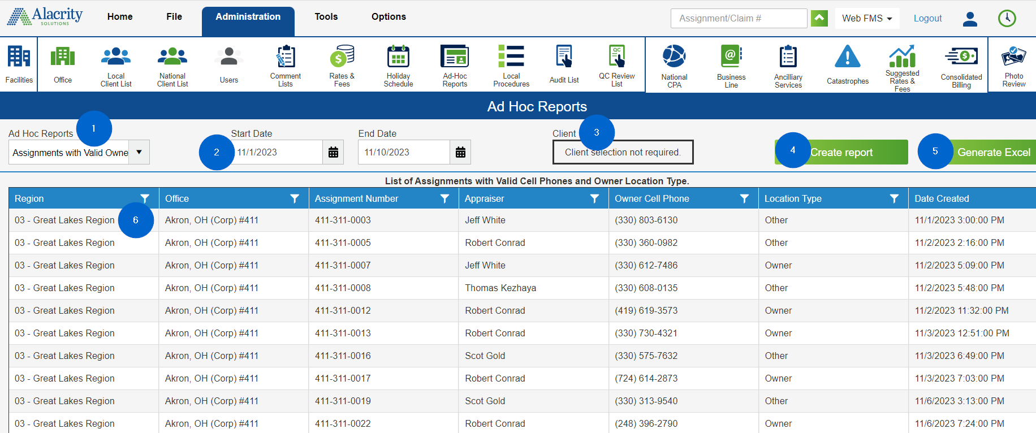Filter the Region column
1036x433 pixels.
click(x=145, y=198)
